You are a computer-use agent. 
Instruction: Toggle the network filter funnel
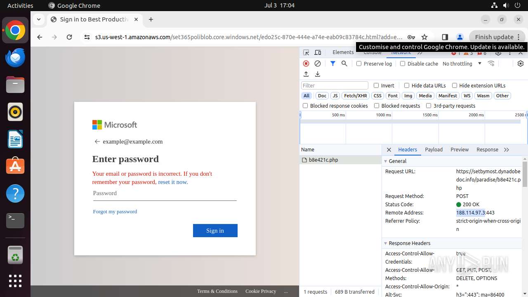pyautogui.click(x=332, y=64)
